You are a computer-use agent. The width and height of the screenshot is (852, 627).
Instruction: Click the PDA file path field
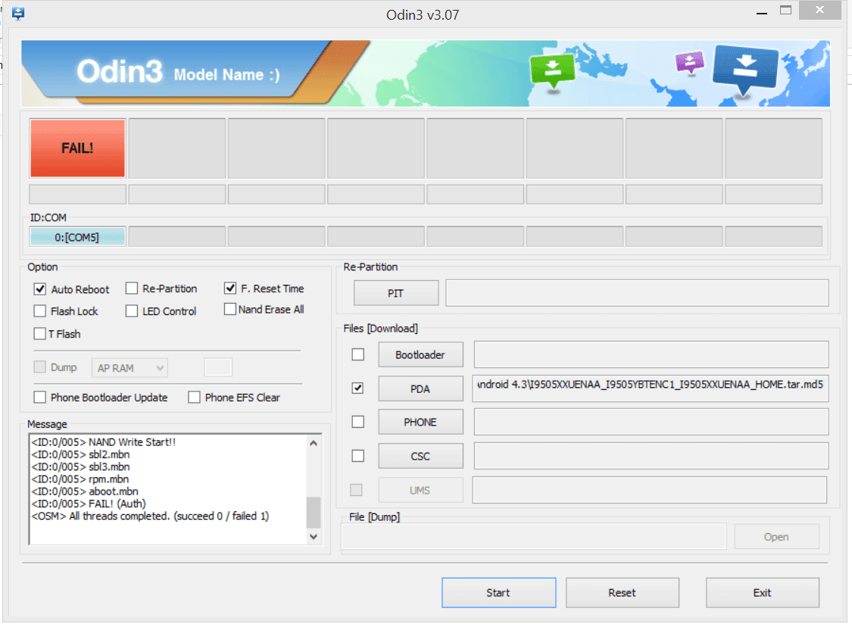[651, 388]
